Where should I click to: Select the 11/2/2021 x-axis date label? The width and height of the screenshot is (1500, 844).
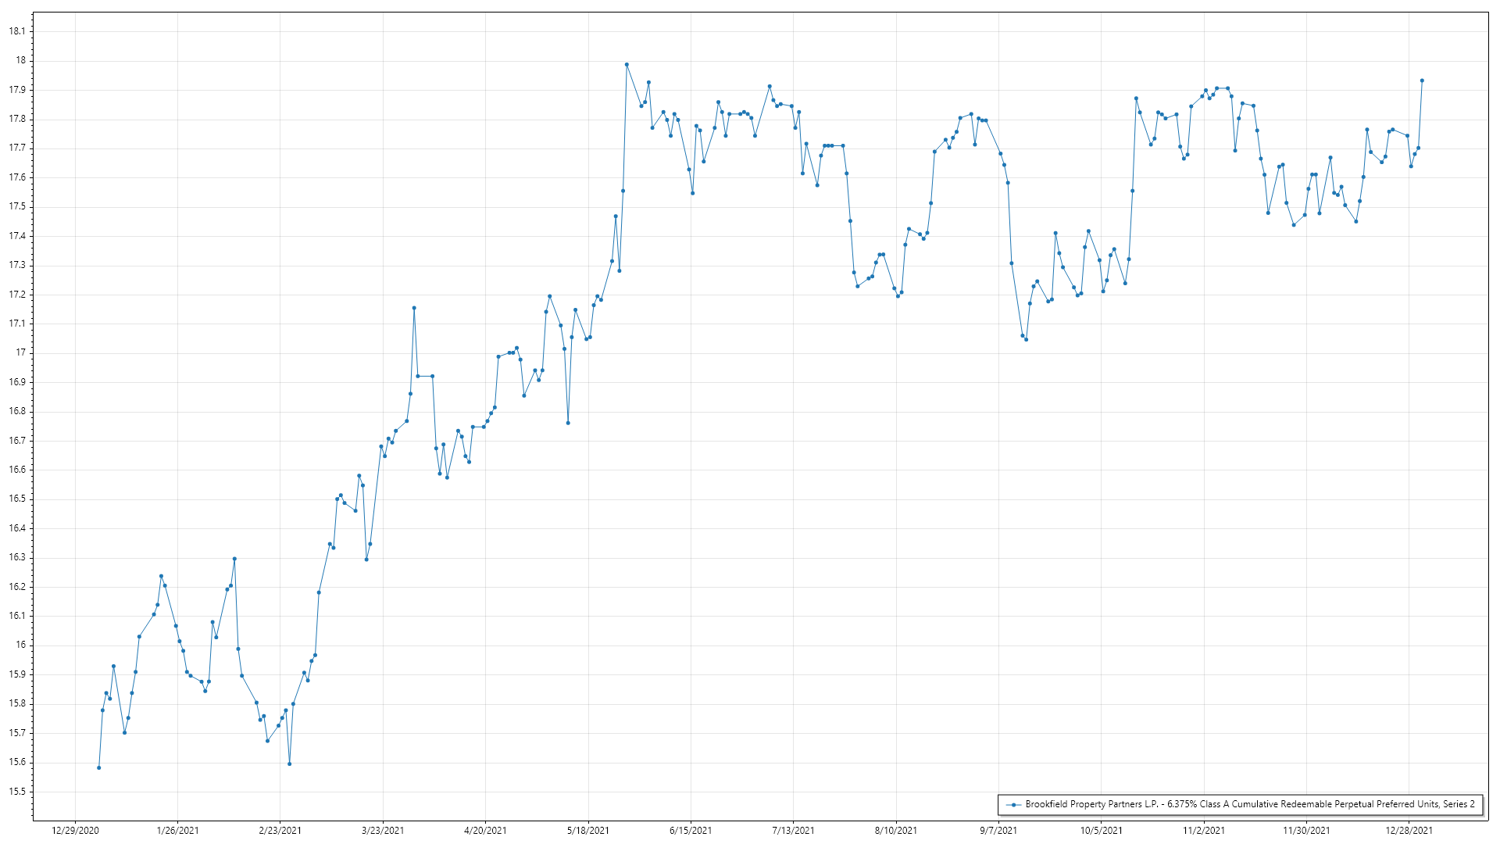[1204, 830]
